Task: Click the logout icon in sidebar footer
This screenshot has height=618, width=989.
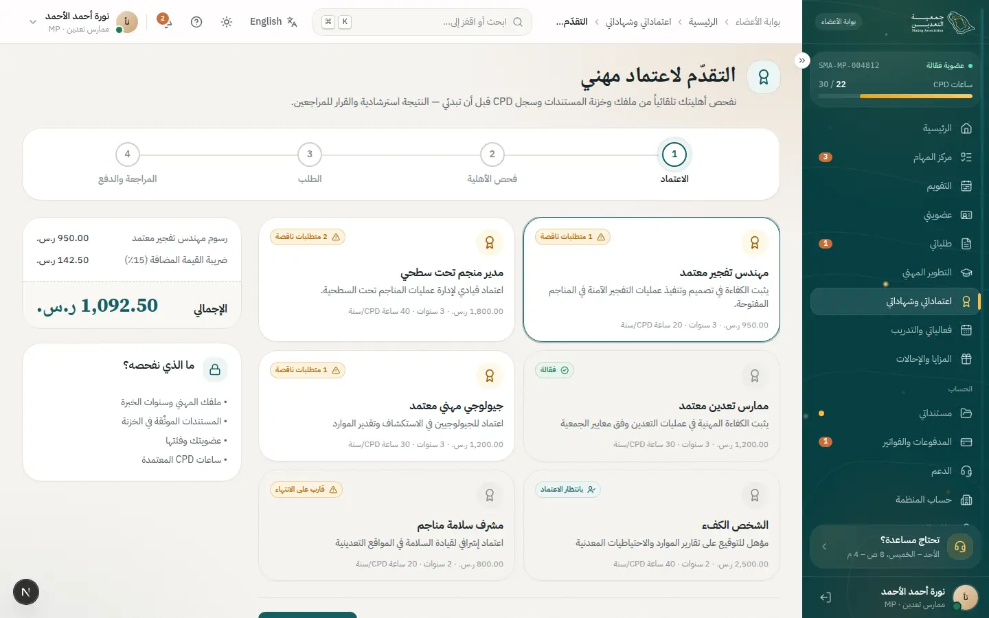Action: pos(826,597)
